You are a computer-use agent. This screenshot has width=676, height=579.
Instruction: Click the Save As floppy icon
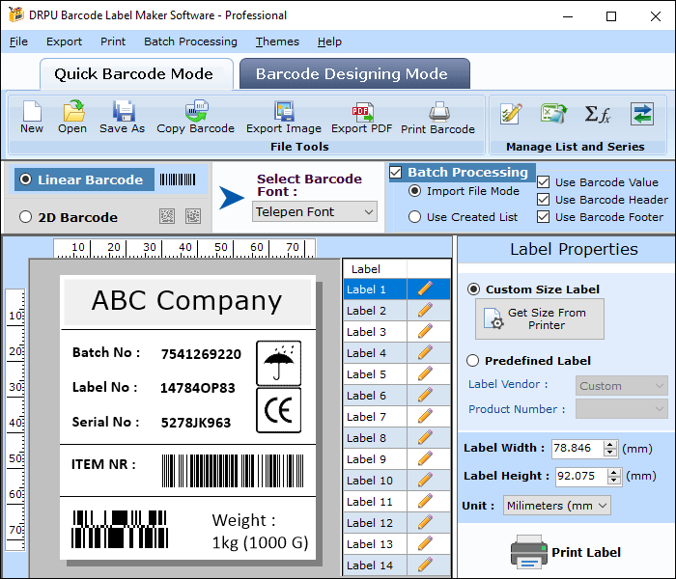[x=123, y=112]
